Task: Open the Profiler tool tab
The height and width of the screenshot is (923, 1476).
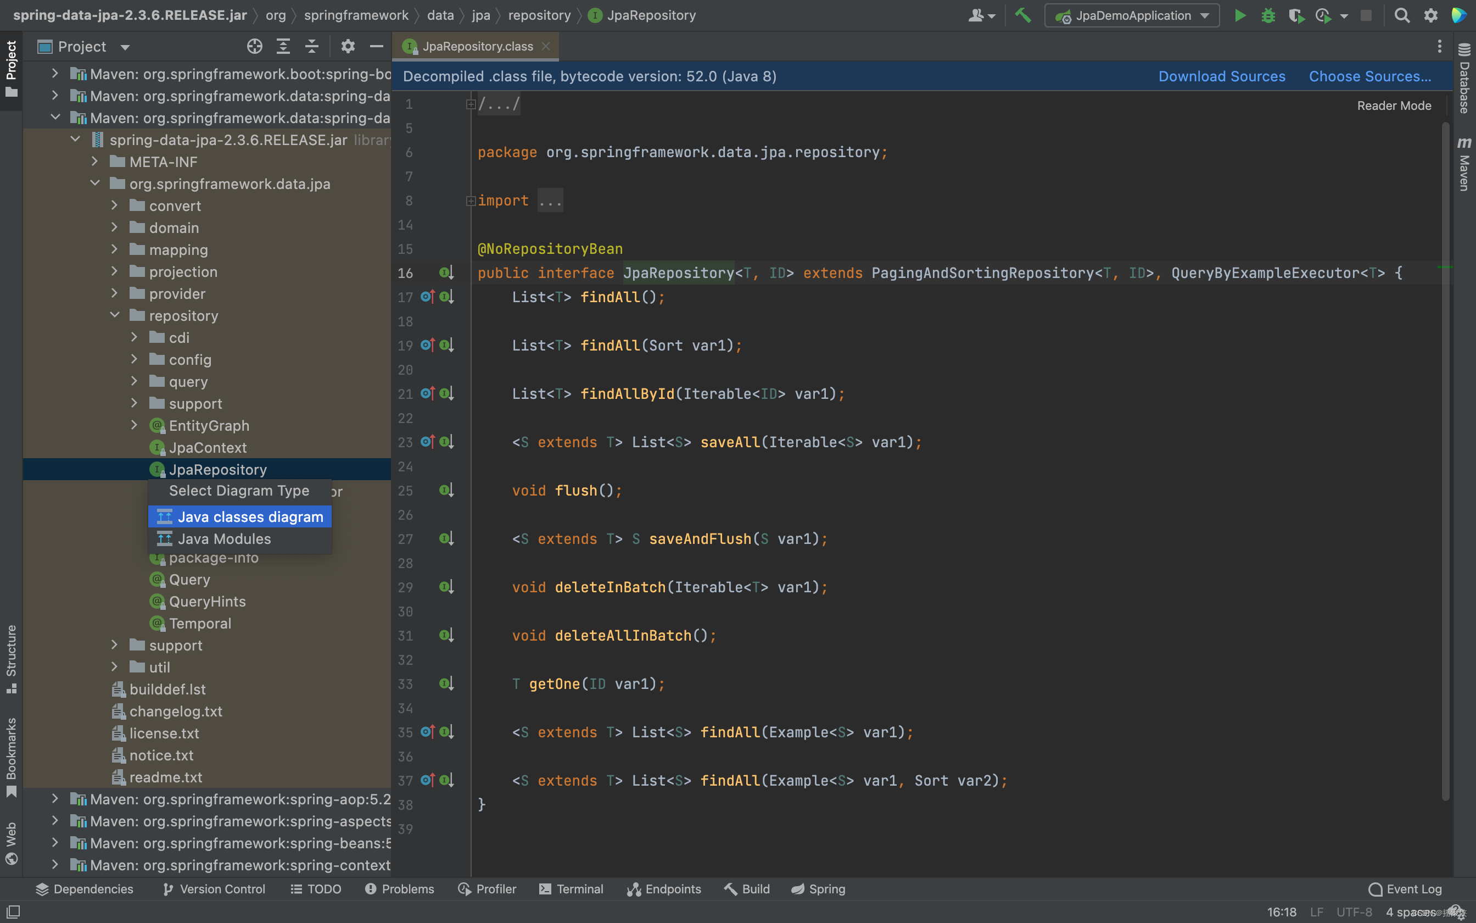Action: click(487, 889)
